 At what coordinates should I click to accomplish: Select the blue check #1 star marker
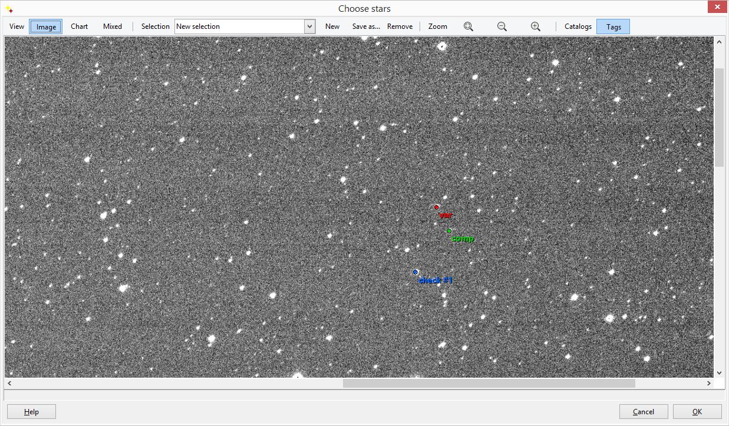(x=415, y=272)
